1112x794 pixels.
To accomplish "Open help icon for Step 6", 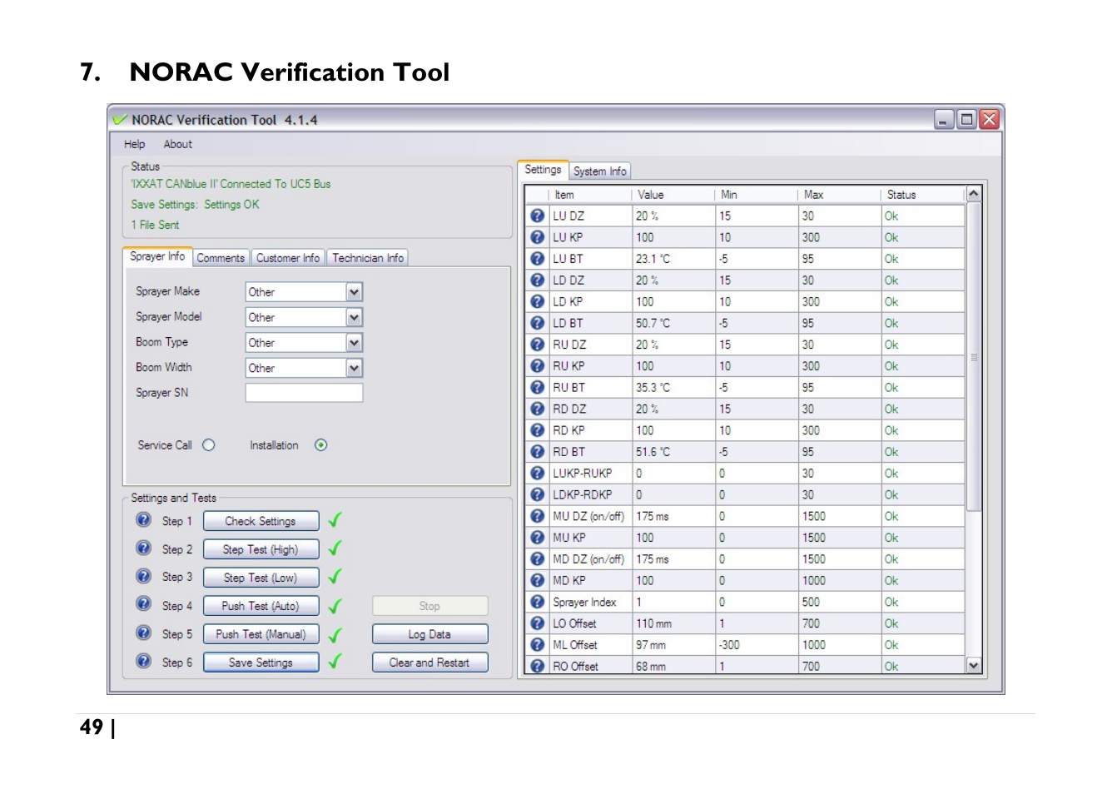I will [144, 662].
